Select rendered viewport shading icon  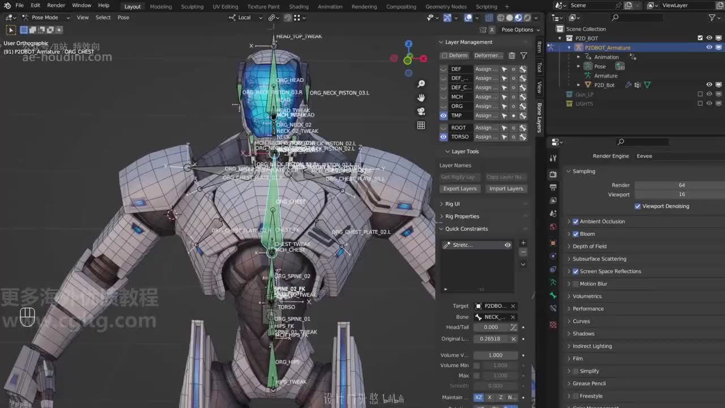pyautogui.click(x=526, y=18)
